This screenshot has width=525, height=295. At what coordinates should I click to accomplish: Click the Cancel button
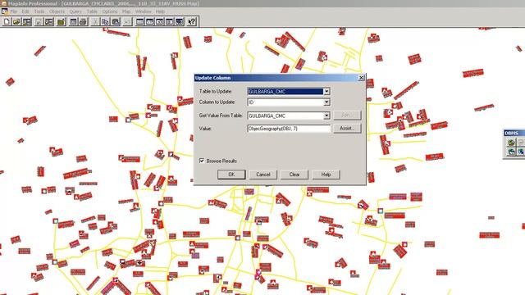[x=263, y=175]
